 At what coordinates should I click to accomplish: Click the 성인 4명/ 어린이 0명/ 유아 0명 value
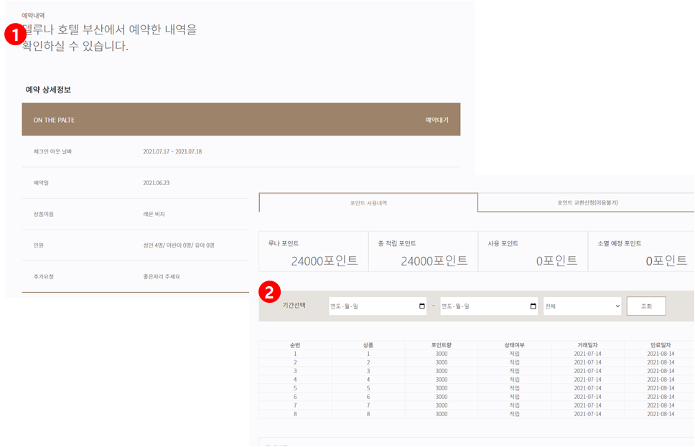click(179, 245)
